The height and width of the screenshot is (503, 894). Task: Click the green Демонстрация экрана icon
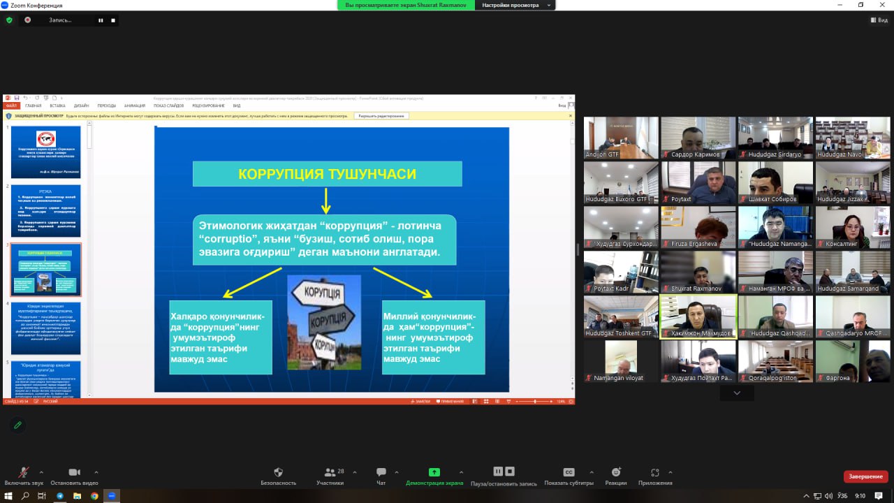(434, 473)
